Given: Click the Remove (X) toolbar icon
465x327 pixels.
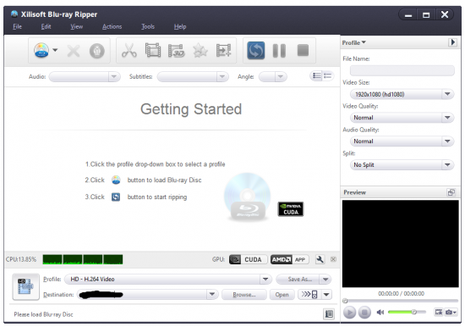Looking at the screenshot, I should coord(74,51).
